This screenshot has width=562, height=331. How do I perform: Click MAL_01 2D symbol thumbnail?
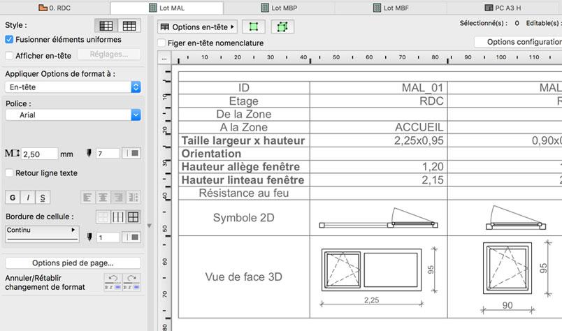click(378, 218)
